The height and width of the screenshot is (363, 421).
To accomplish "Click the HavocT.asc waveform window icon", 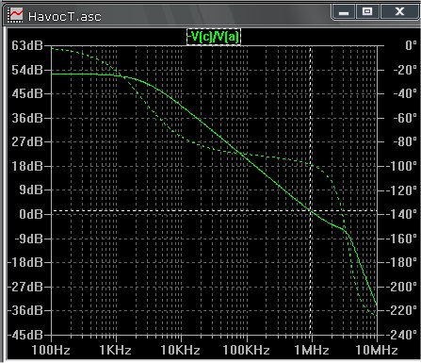I will [15, 15].
